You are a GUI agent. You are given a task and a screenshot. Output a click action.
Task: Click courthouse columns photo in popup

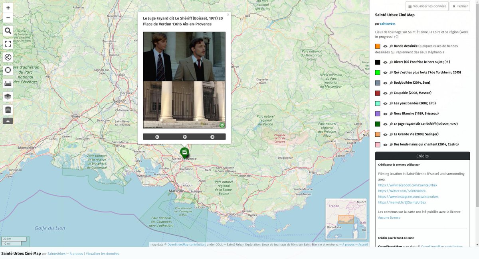(184, 105)
